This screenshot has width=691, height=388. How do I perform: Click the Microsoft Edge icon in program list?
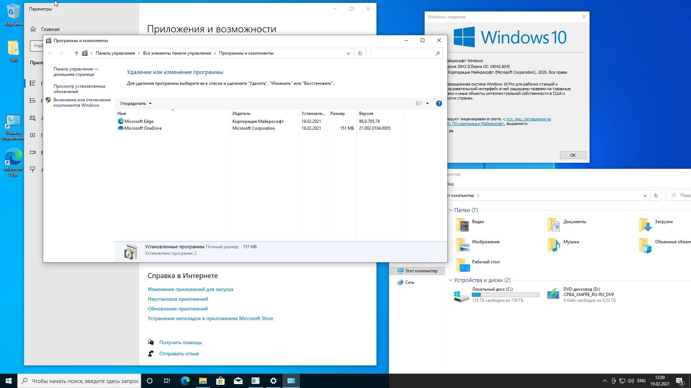tap(121, 121)
